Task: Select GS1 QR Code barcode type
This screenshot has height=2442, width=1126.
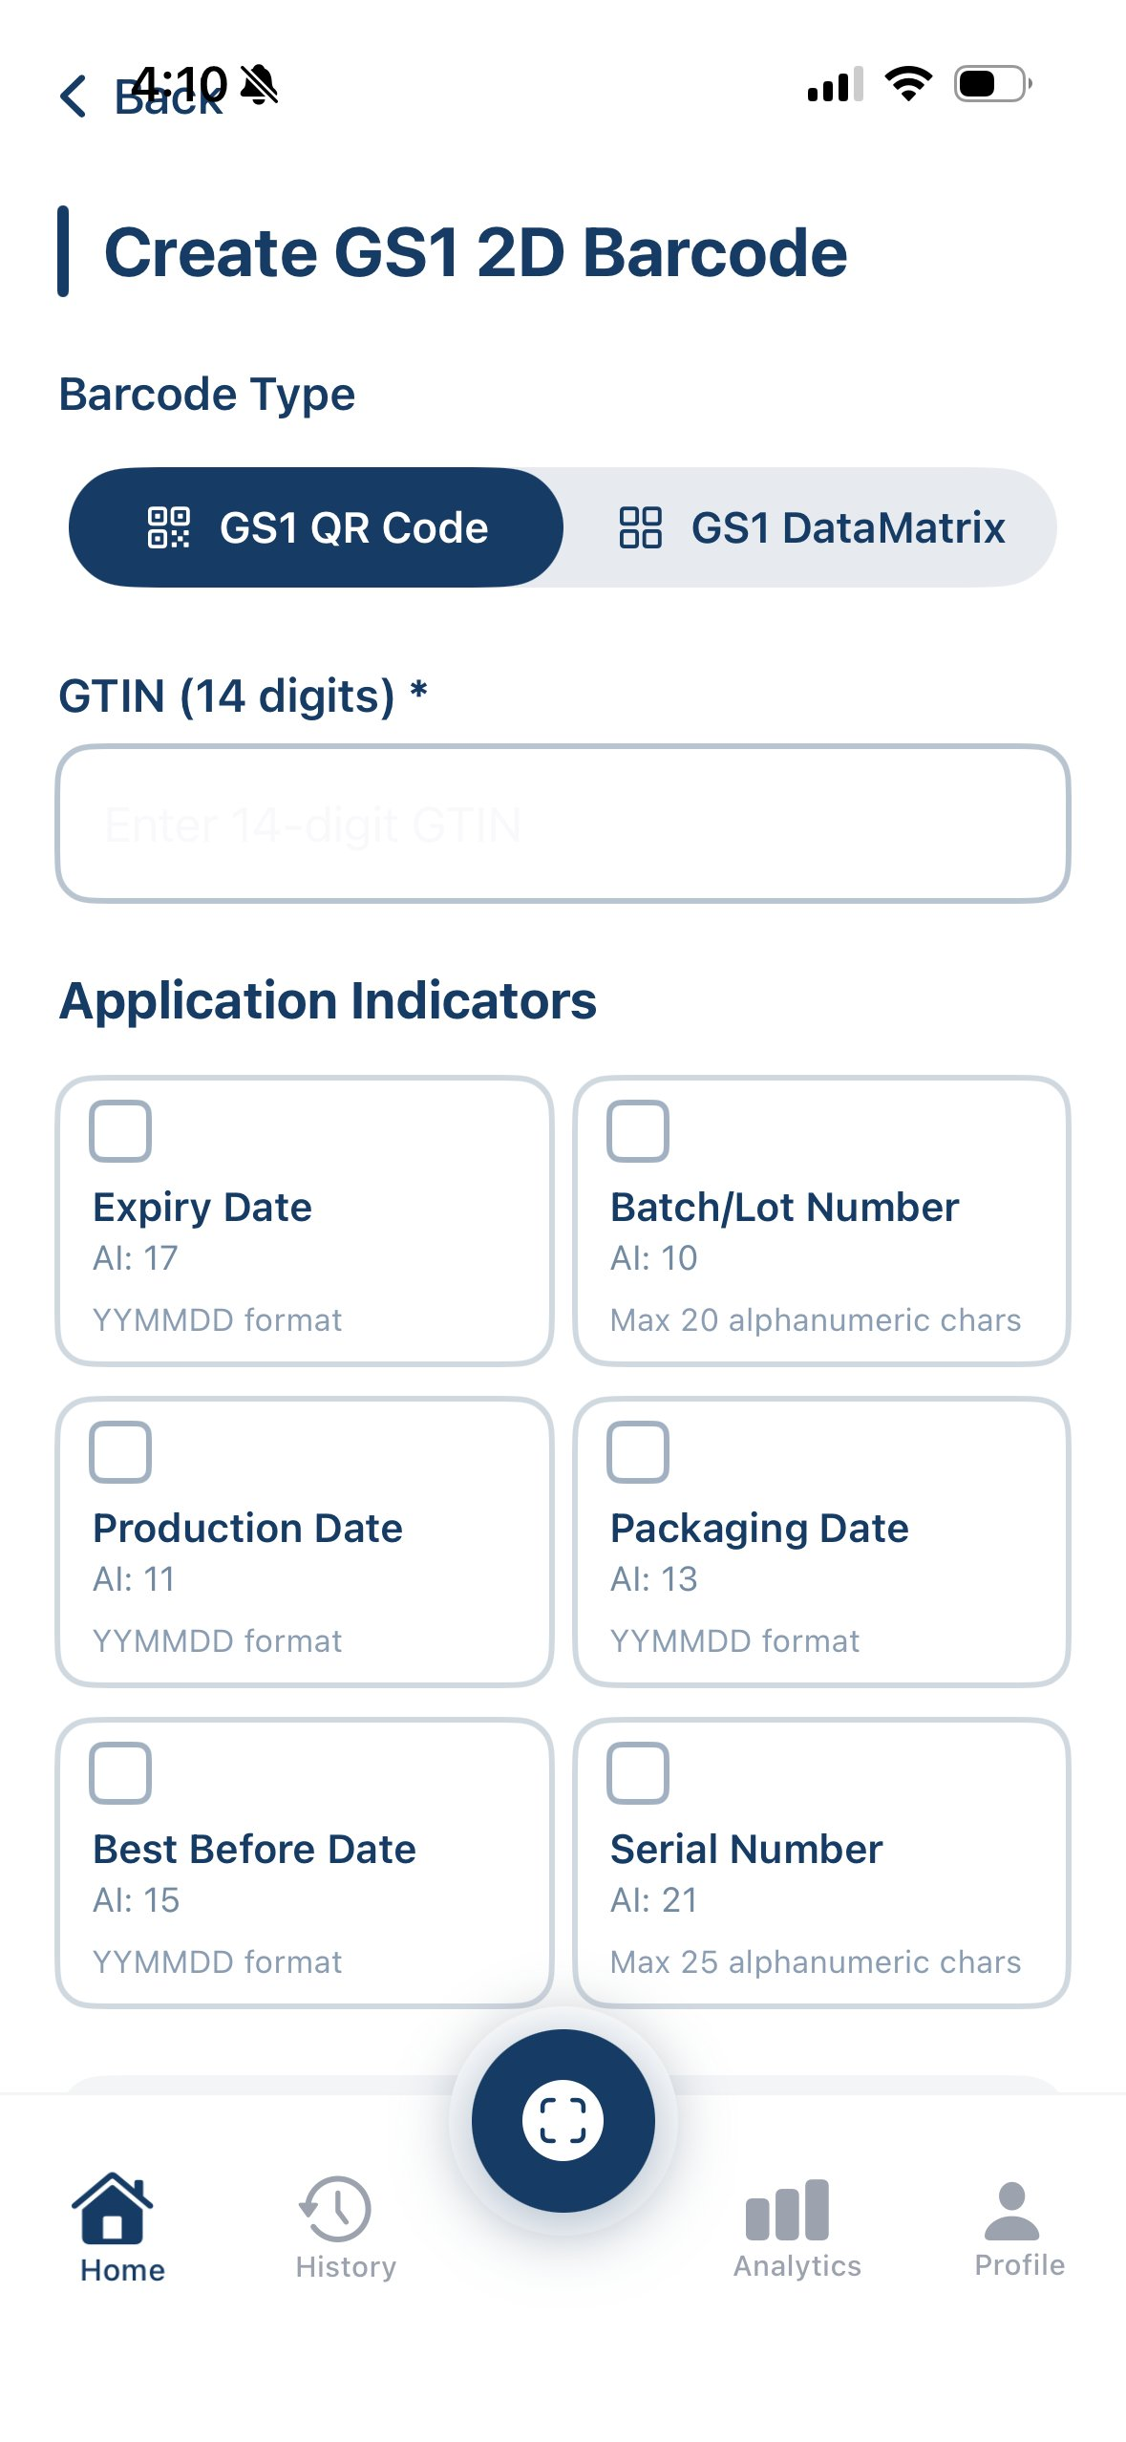Action: coord(316,527)
